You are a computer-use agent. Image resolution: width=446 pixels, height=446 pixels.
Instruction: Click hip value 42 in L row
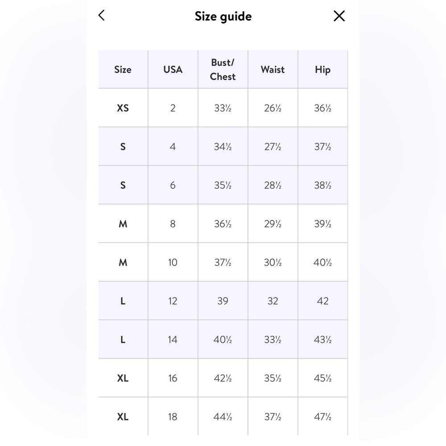pyautogui.click(x=322, y=301)
